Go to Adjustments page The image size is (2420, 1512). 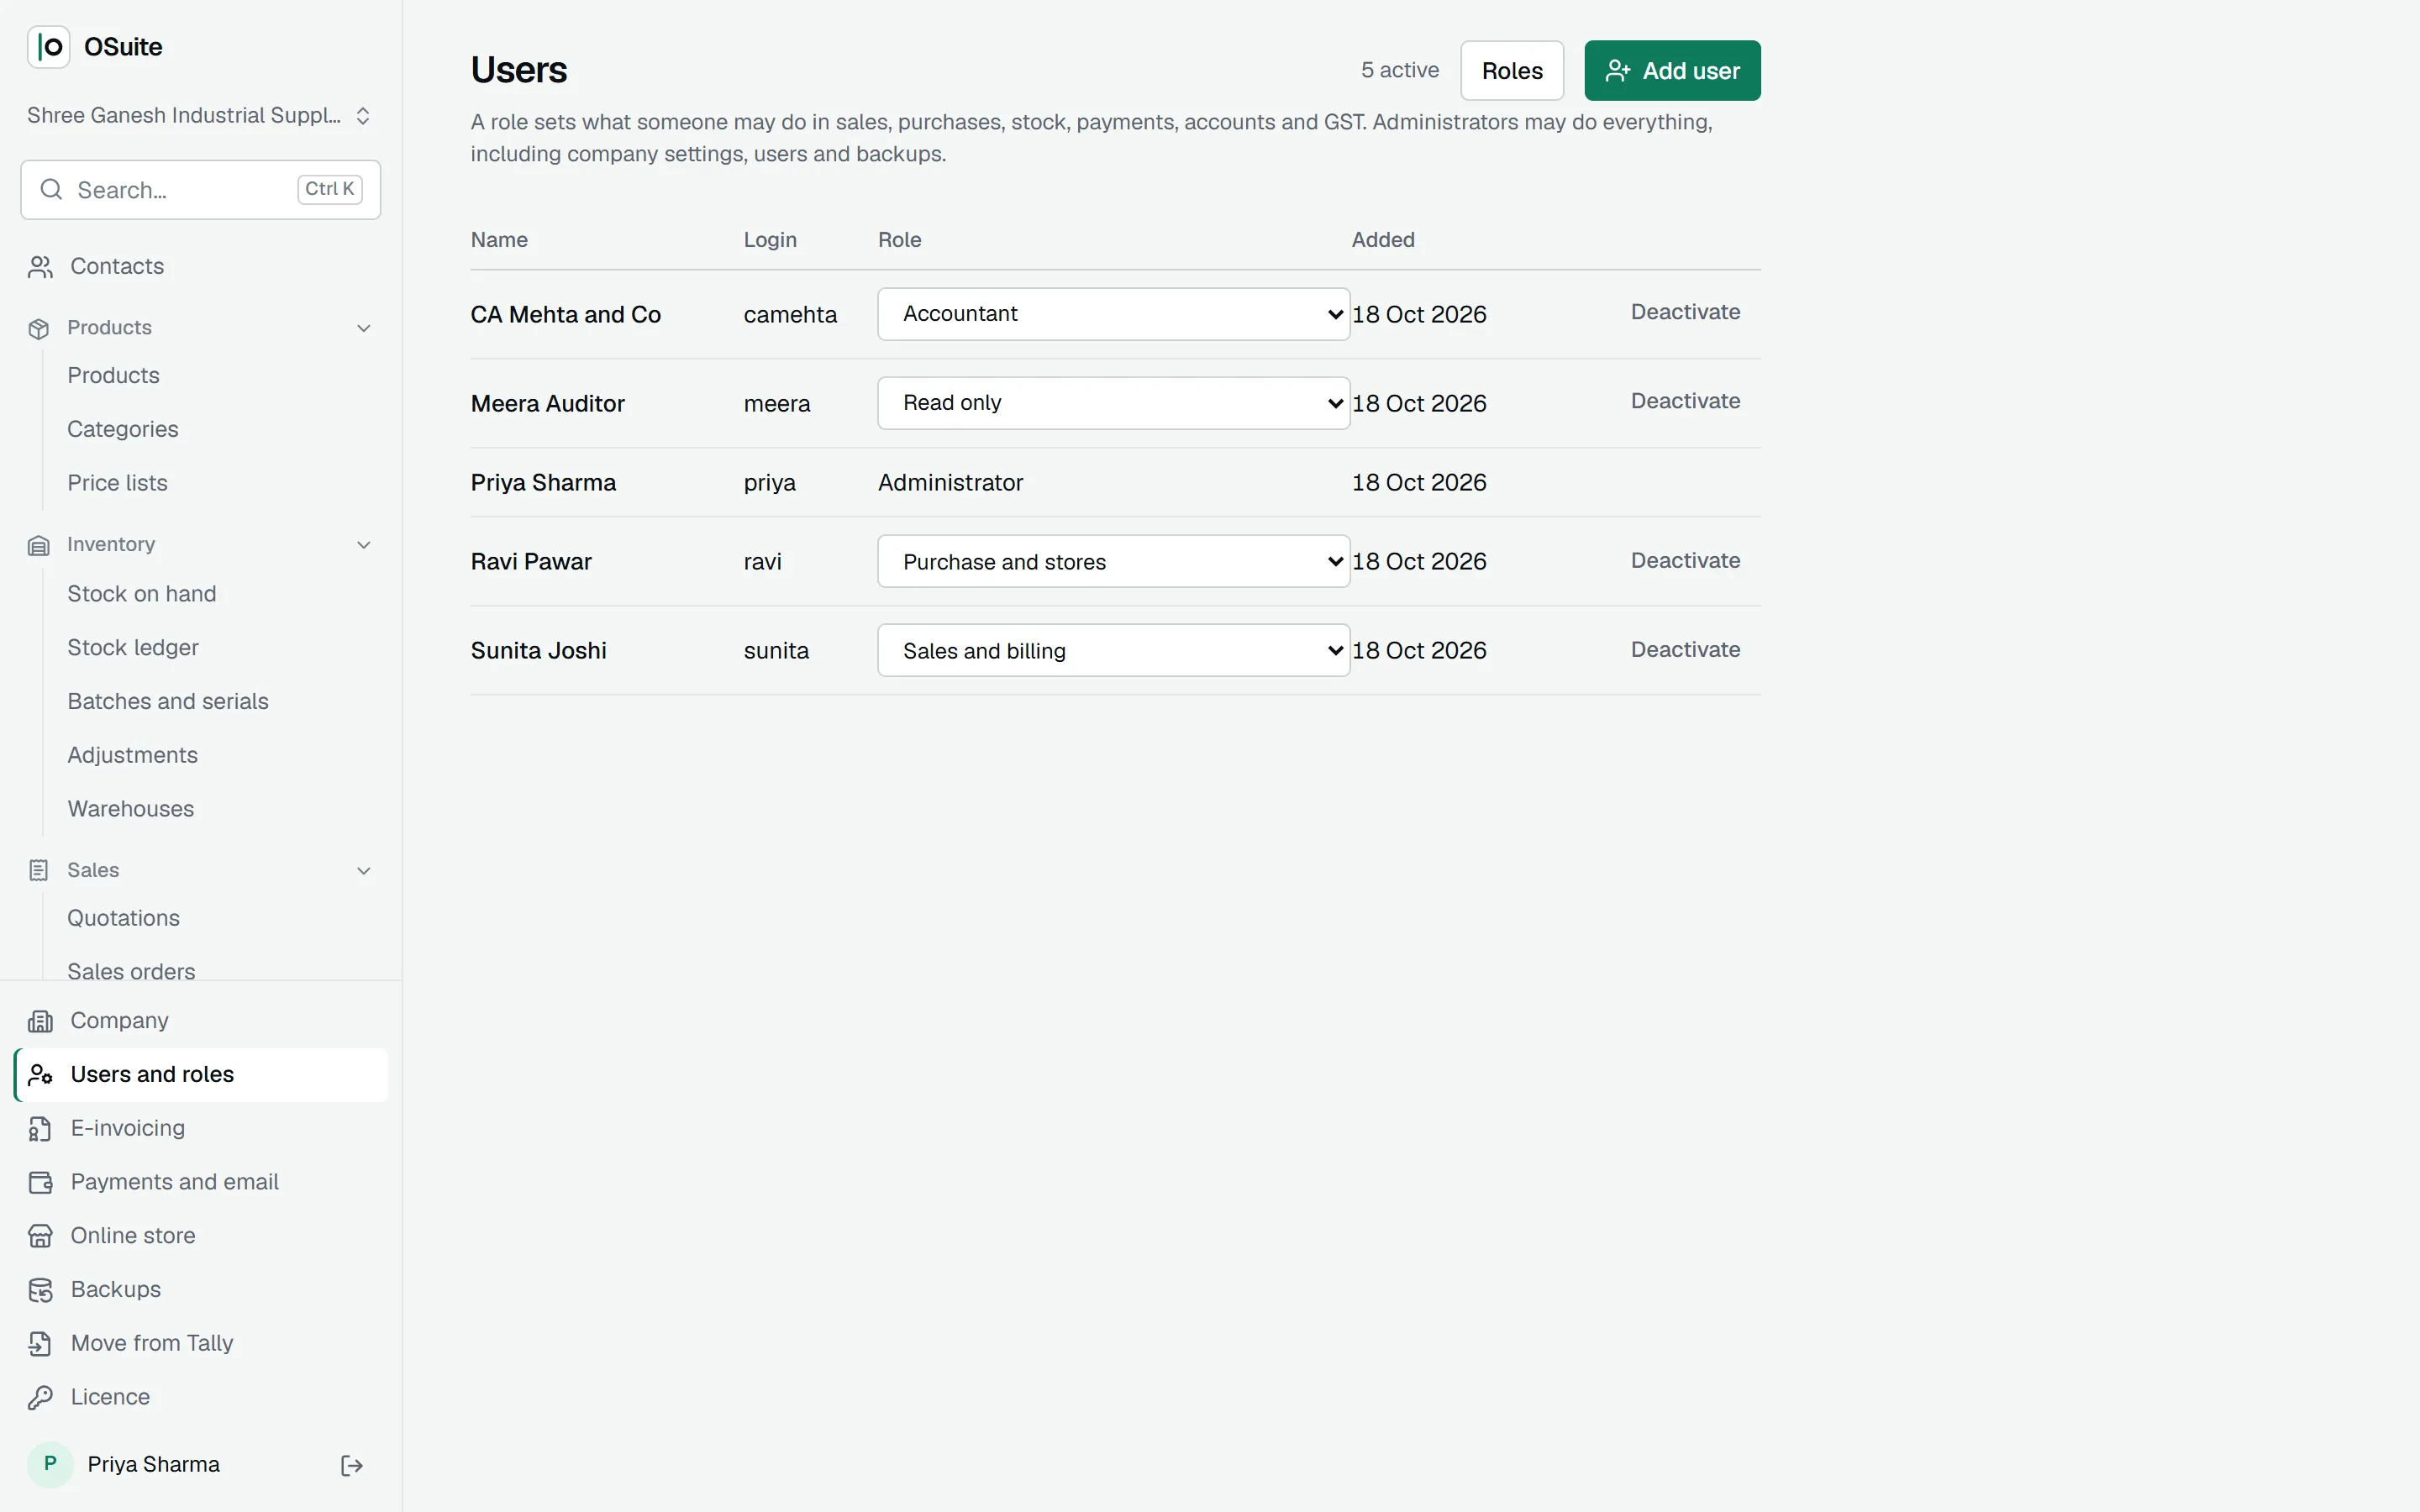(x=133, y=755)
